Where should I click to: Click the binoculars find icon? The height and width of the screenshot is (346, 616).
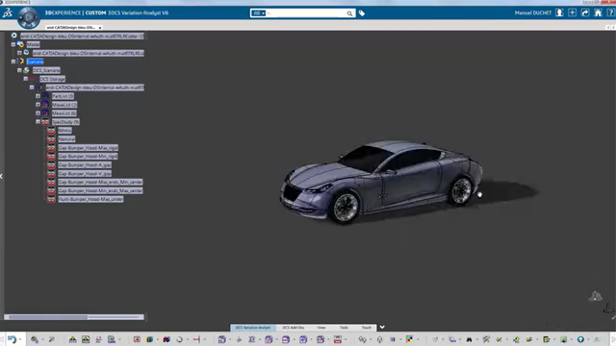click(469, 339)
